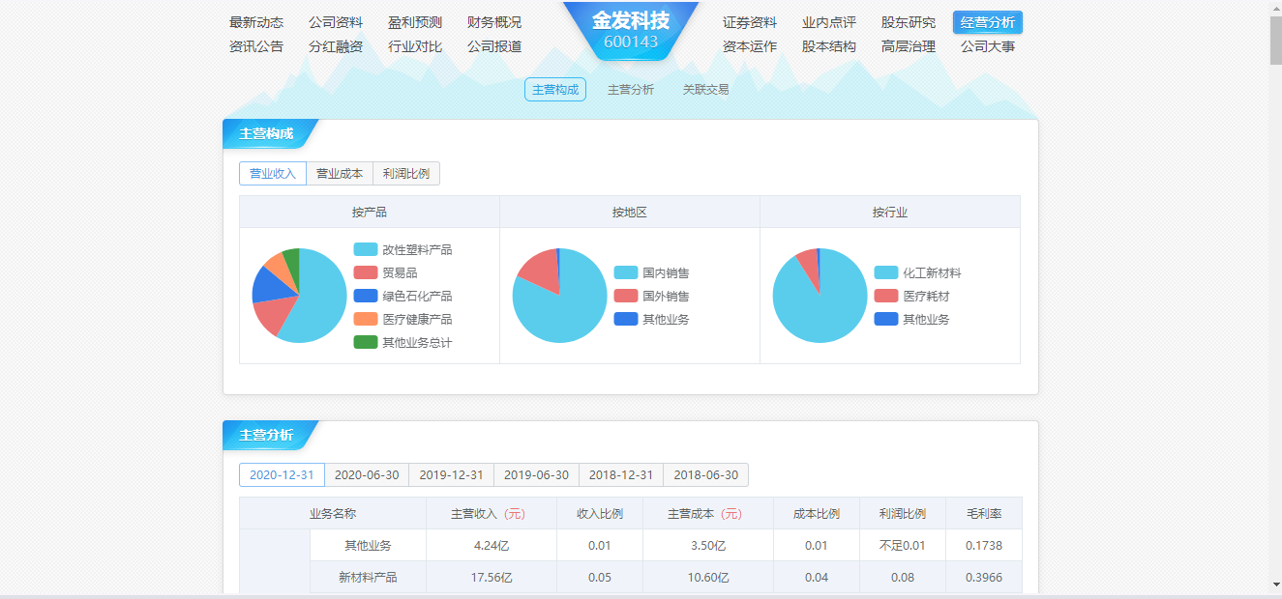Viewport: 1282px width, 599px height.
Task: Go to 分红融资 page
Action: [336, 45]
